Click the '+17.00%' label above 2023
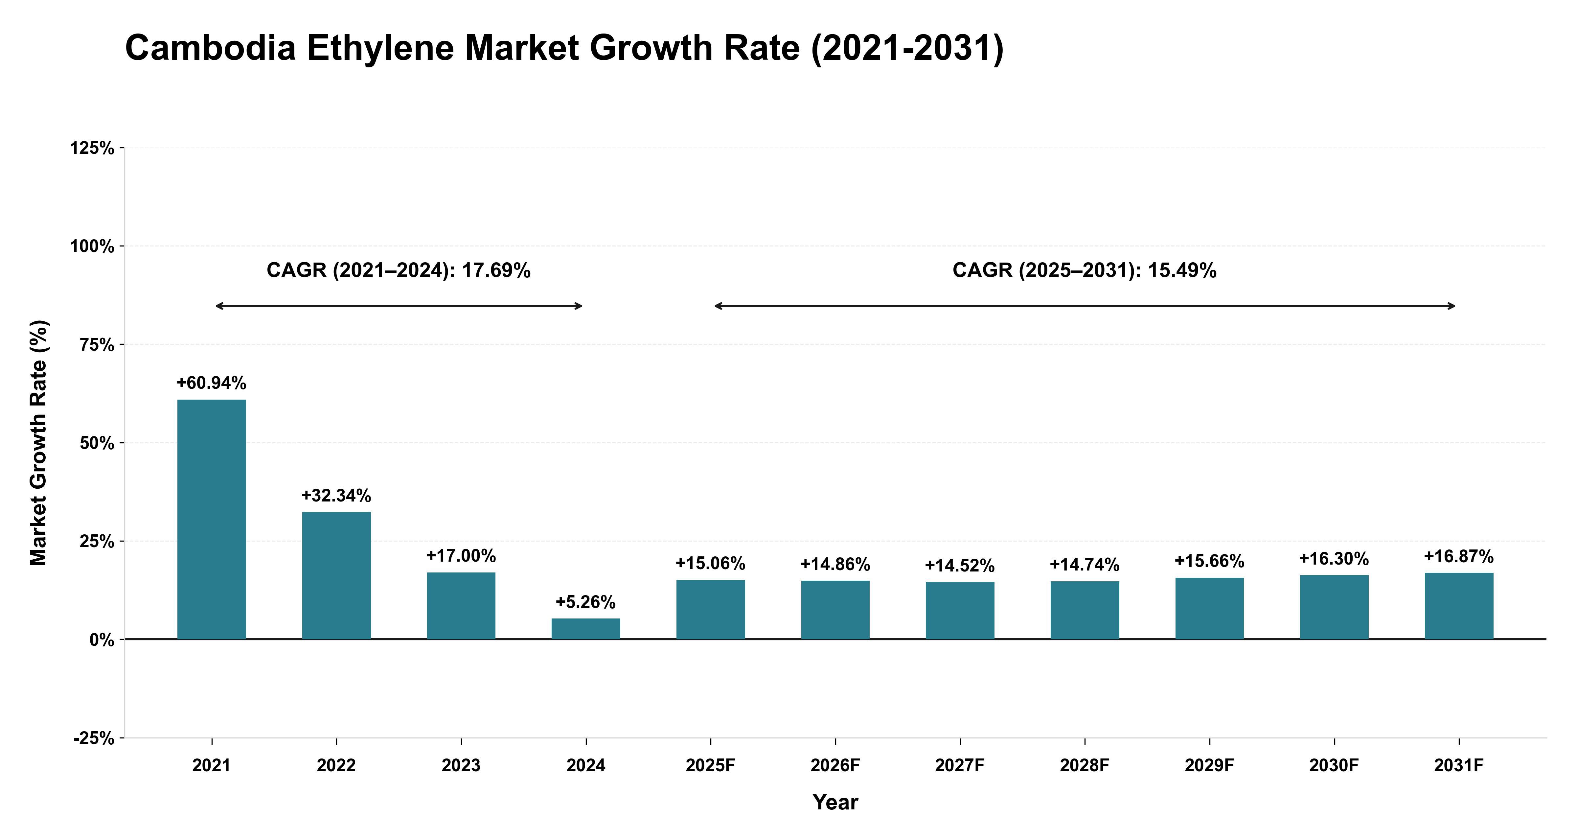 point(461,556)
